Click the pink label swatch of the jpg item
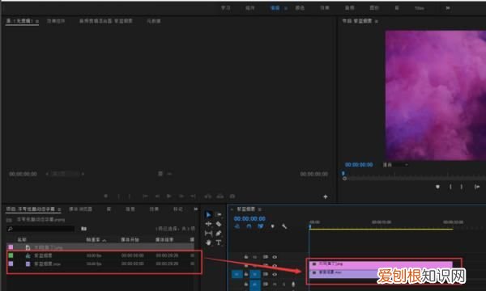The width and height of the screenshot is (486, 291). 11,247
